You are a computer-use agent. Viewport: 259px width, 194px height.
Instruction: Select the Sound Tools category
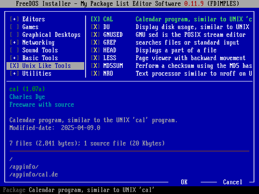[40, 50]
